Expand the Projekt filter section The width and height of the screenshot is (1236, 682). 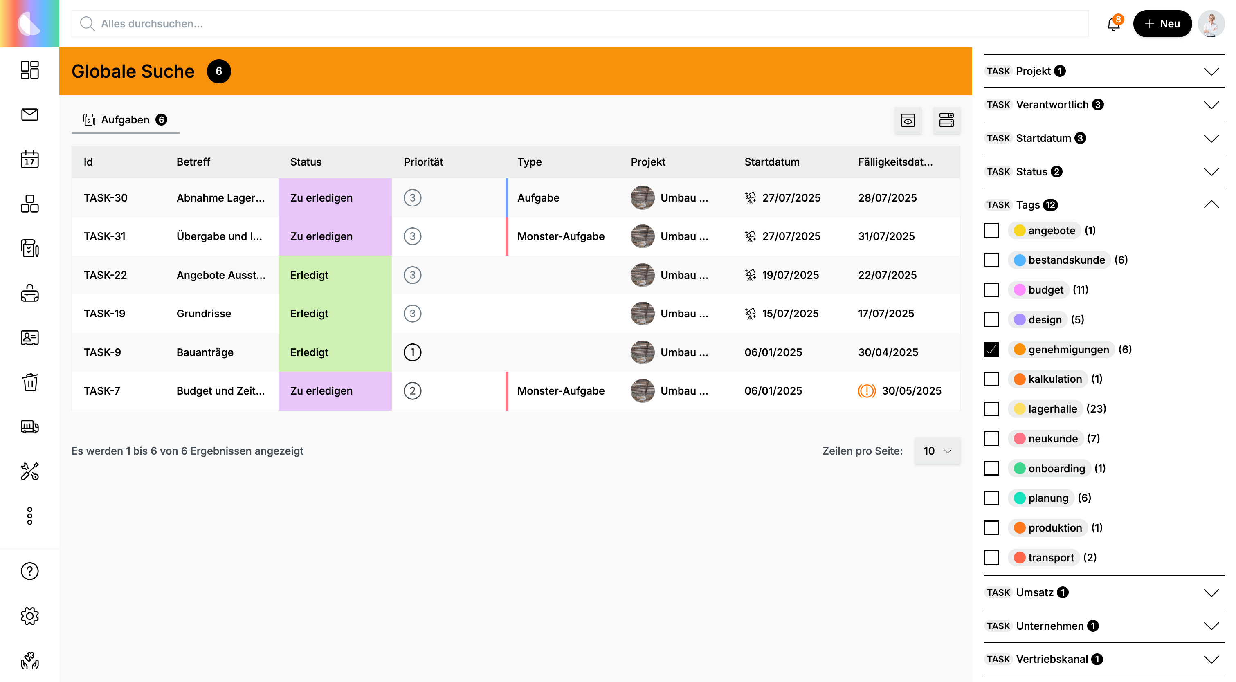pyautogui.click(x=1104, y=72)
